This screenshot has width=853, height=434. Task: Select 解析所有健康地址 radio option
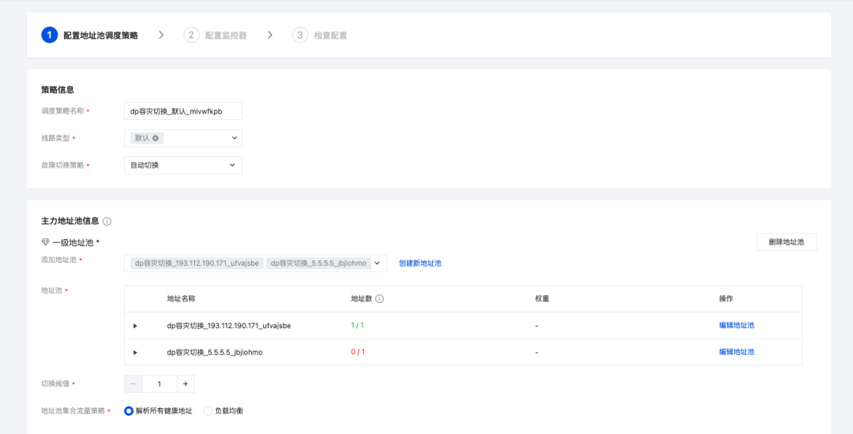click(x=129, y=411)
